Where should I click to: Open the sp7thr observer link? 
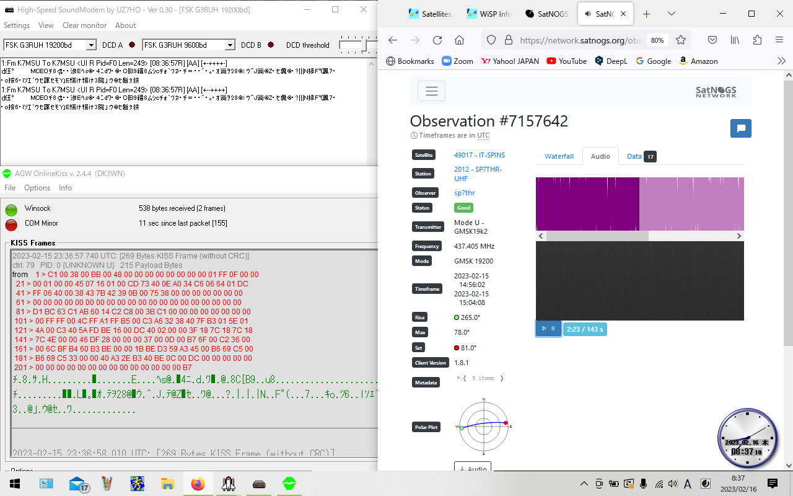(464, 193)
